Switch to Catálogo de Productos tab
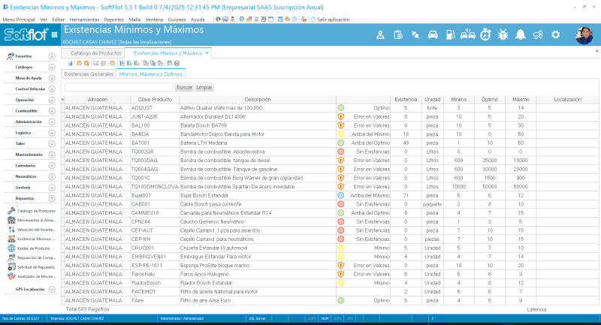This screenshot has width=601, height=325. click(x=96, y=54)
